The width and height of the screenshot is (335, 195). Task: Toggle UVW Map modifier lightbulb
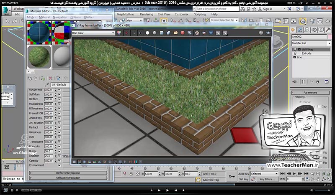point(295,49)
